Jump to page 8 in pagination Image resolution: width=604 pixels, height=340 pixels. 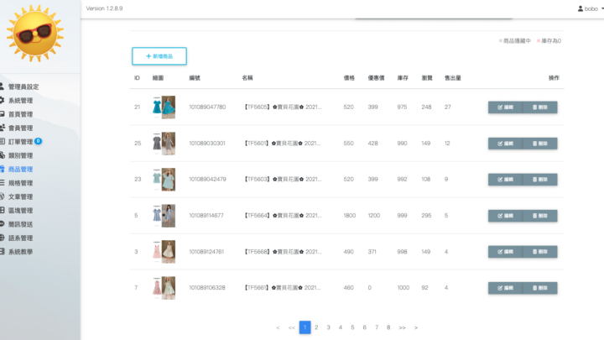click(388, 327)
